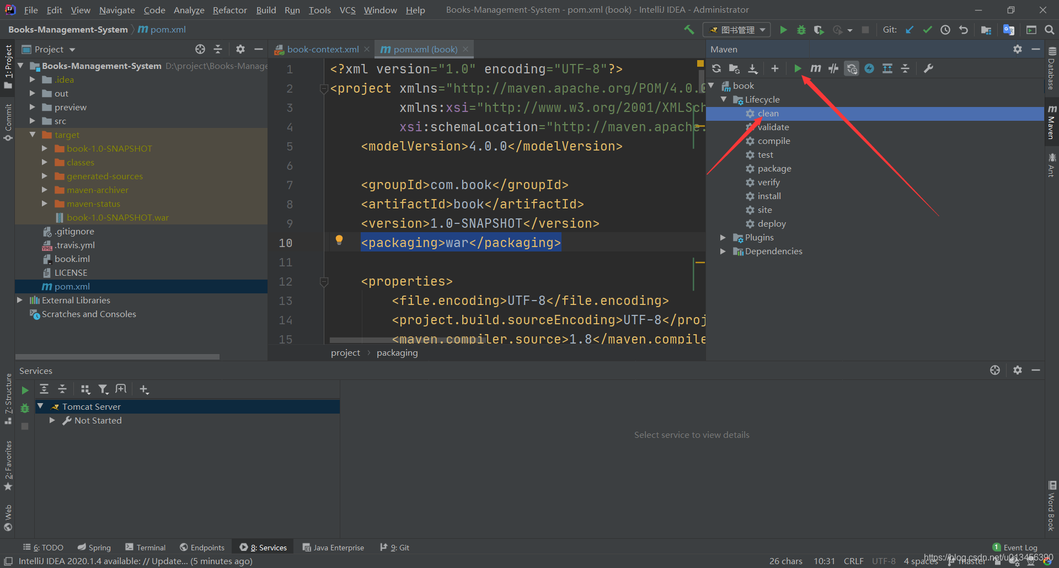Add Maven project with plus icon
The height and width of the screenshot is (568, 1059).
coord(775,68)
